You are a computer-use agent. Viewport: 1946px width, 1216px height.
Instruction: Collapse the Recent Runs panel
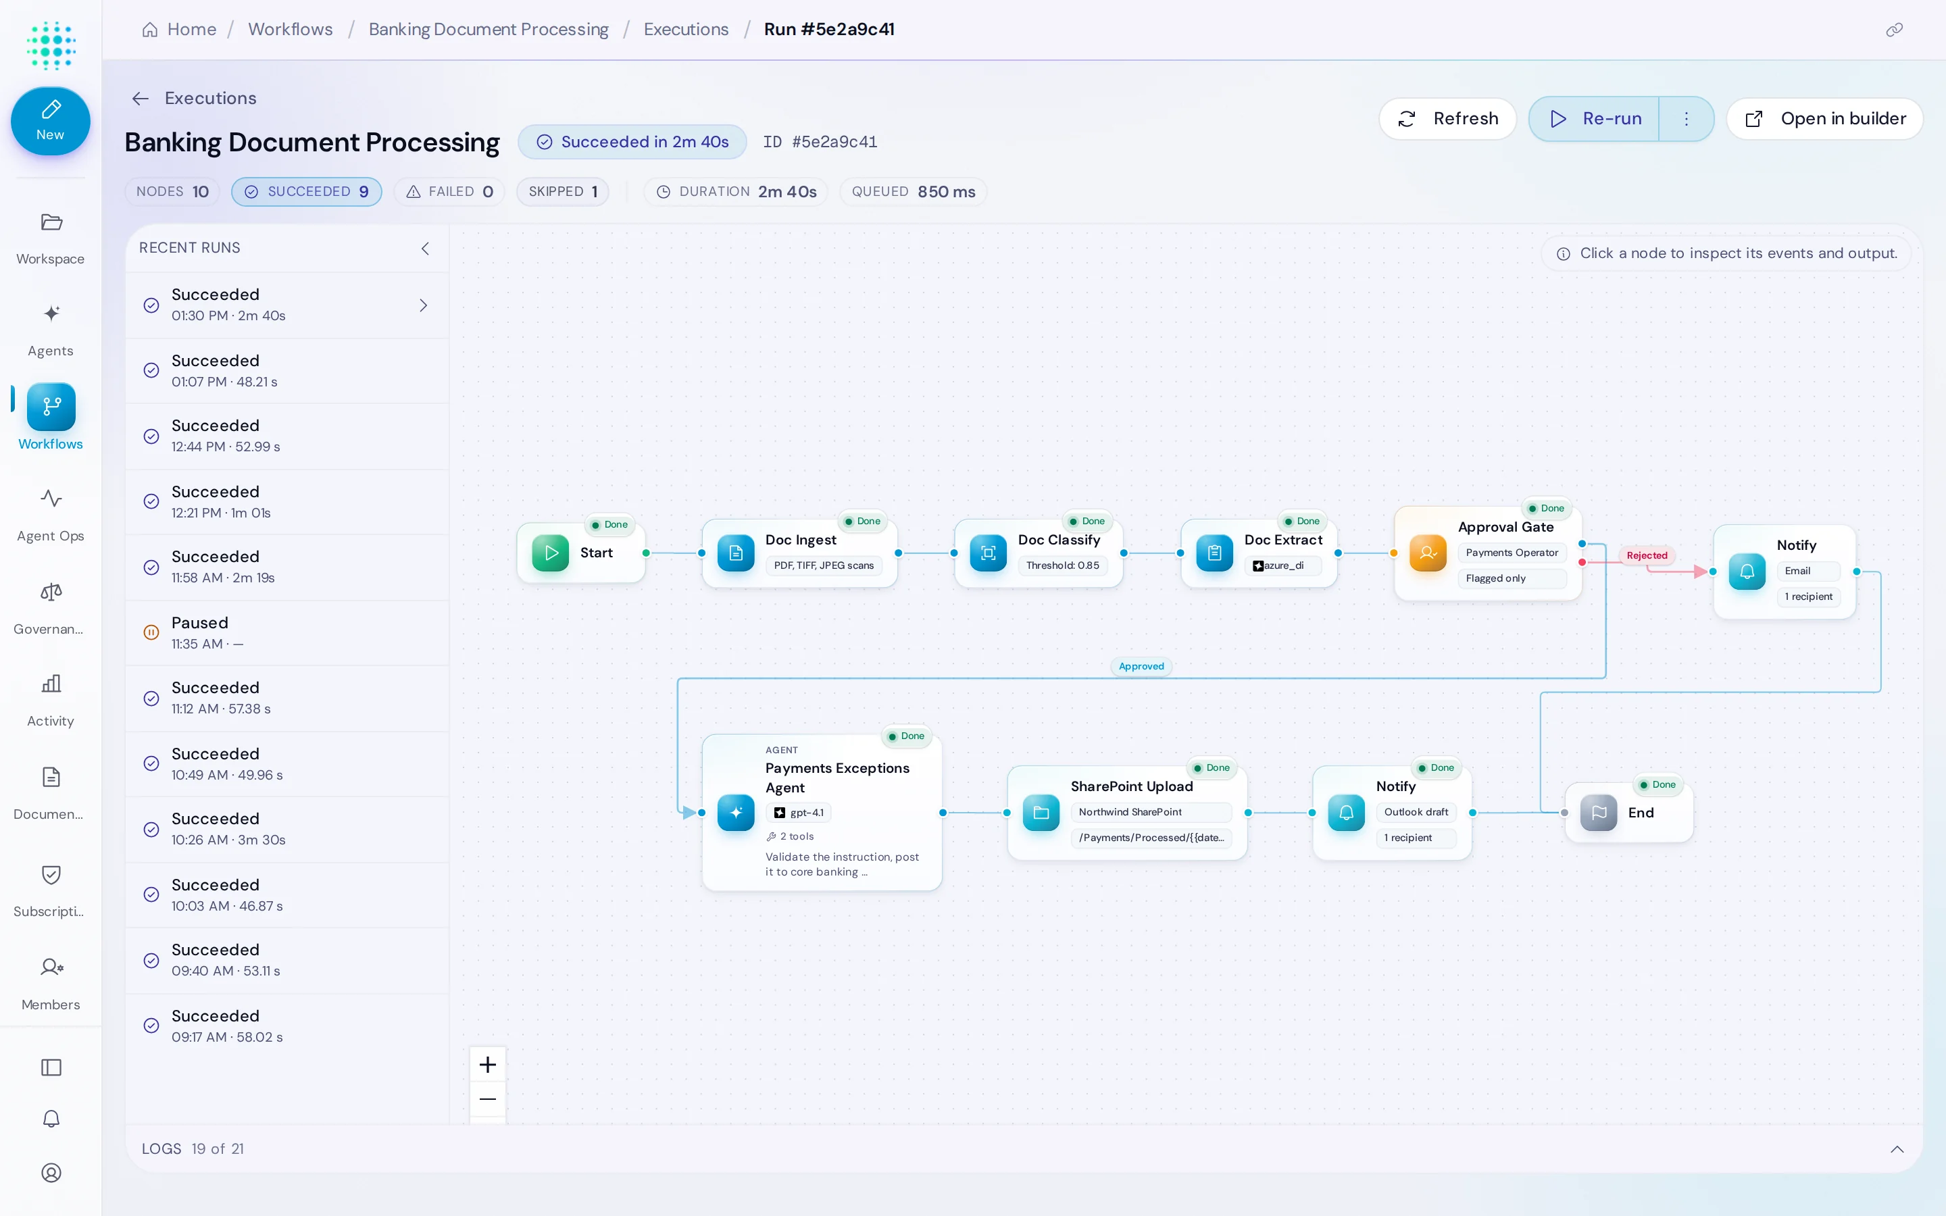coord(426,249)
